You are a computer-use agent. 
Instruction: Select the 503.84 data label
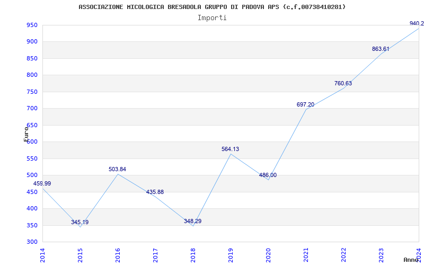(x=117, y=169)
